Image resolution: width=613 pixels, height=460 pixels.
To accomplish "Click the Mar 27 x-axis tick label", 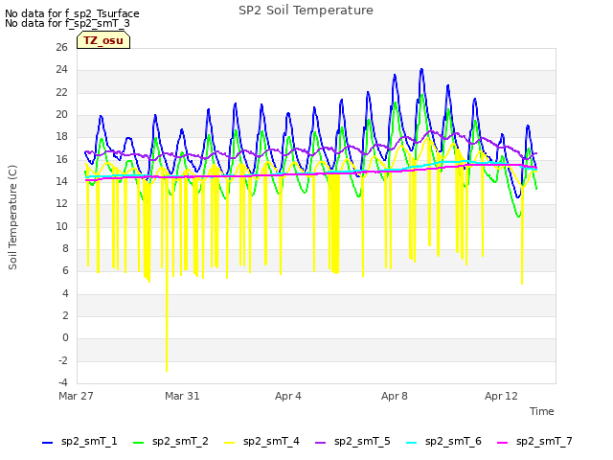I will (x=76, y=396).
